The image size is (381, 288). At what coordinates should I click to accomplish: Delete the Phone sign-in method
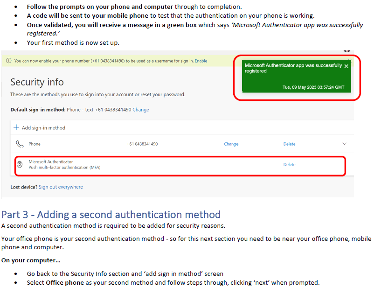[290, 144]
